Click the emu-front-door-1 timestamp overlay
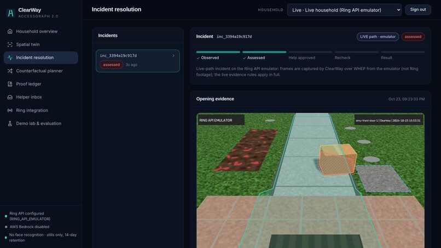 (x=388, y=120)
